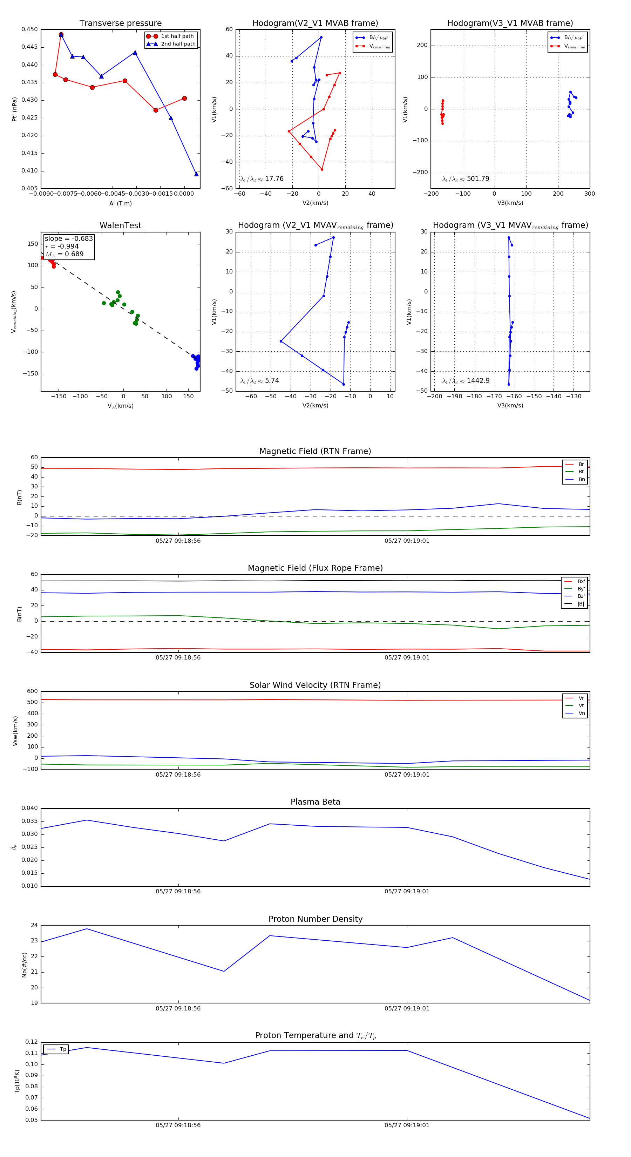
Task: Click the '|B|' legend entry
Action: (575, 604)
